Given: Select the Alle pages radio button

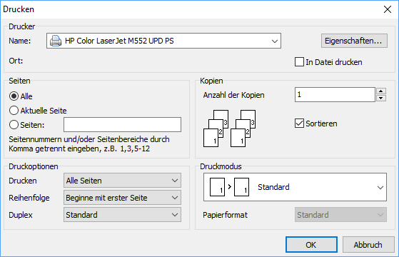Looking at the screenshot, I should click(14, 96).
